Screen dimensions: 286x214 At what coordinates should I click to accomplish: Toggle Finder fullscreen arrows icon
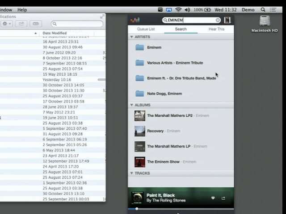pyautogui.click(x=102, y=17)
